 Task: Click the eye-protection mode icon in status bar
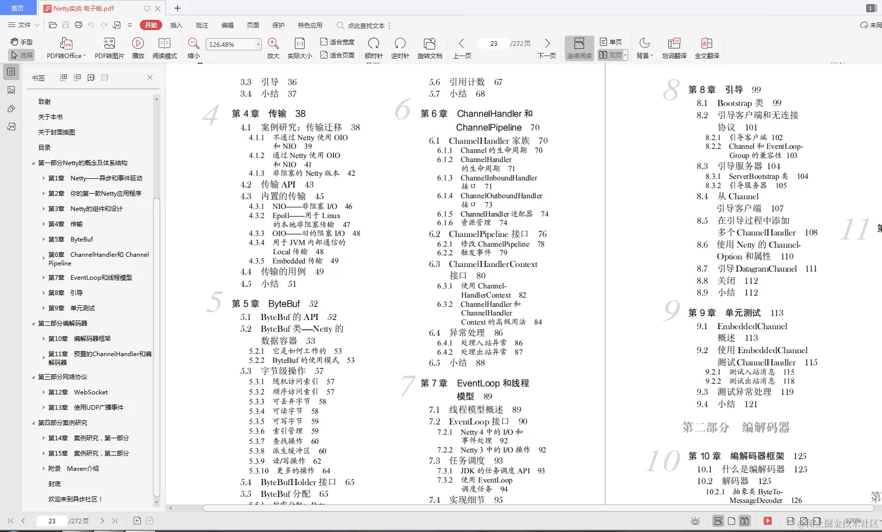695,521
